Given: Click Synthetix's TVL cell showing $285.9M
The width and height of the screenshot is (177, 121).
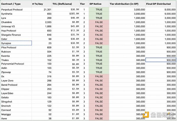Looking at the screenshot, I should (66, 14).
